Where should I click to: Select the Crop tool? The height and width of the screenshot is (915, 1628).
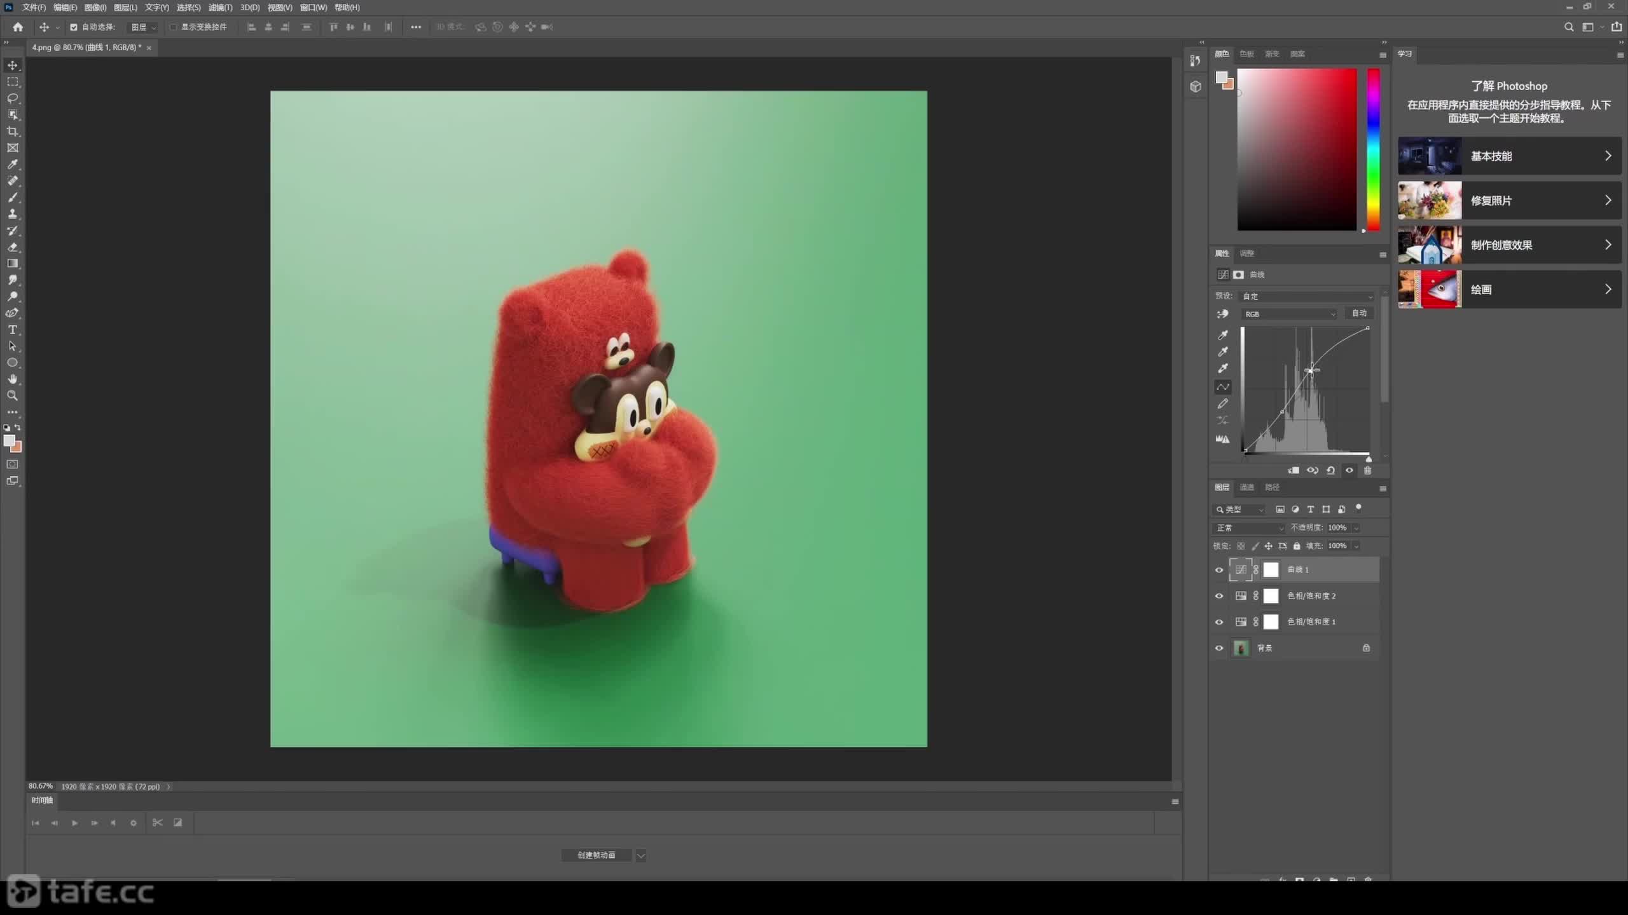pos(13,132)
